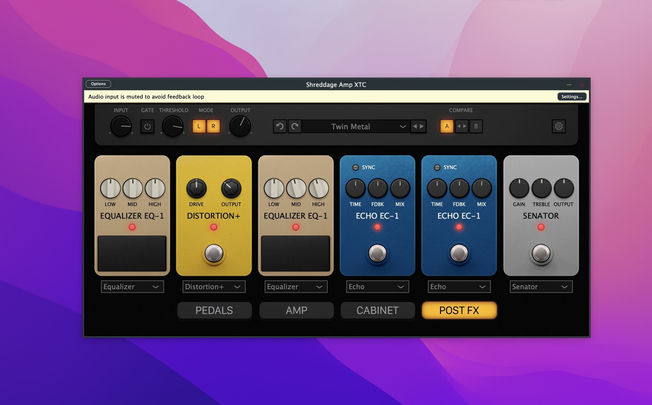Open the Senator pedal slot dropdown

pyautogui.click(x=541, y=287)
